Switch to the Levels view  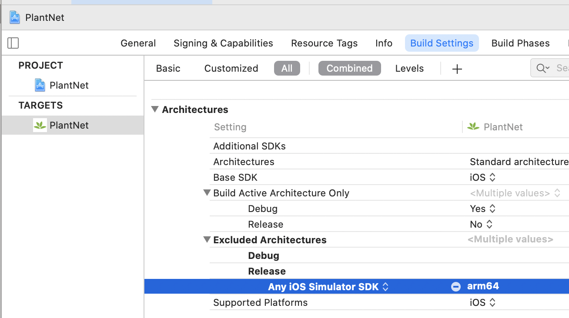point(409,68)
